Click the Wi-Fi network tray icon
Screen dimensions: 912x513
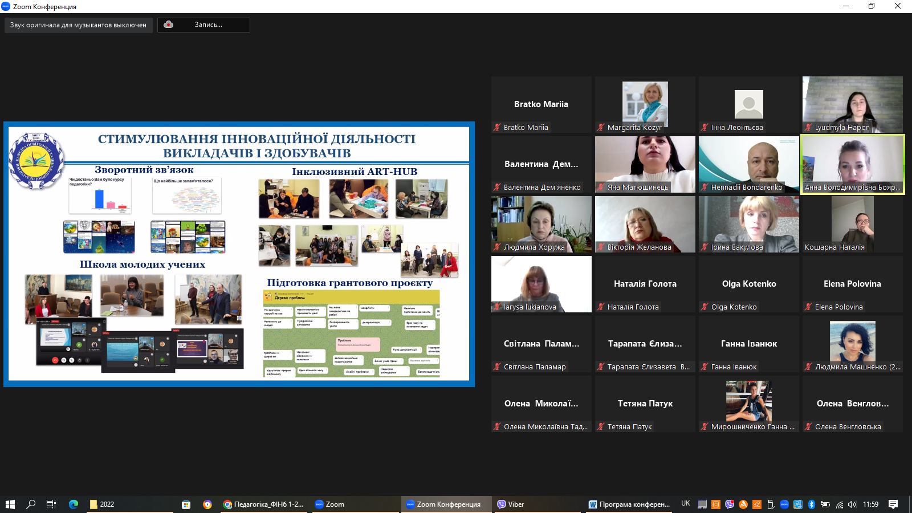coord(839,504)
